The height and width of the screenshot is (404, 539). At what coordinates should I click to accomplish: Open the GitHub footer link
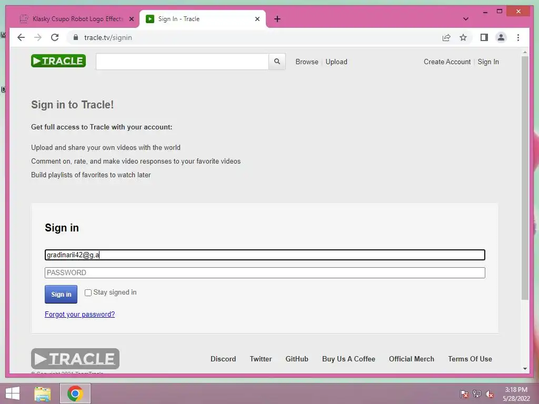click(x=297, y=359)
